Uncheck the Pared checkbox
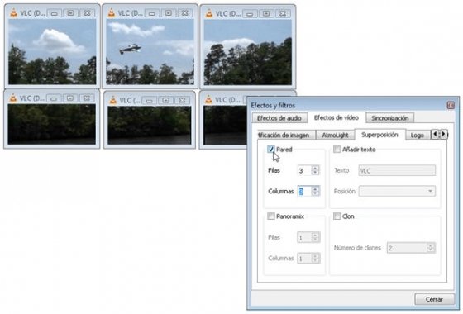This screenshot has height=314, width=463. click(271, 150)
